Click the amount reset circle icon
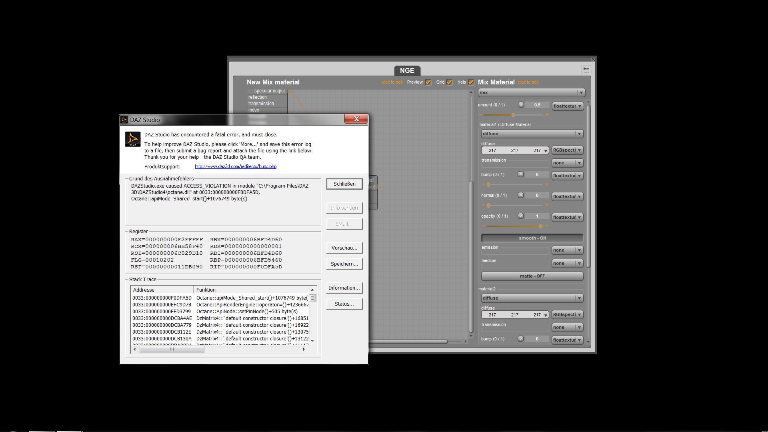Viewport: 768px width, 432px height. coord(521,105)
